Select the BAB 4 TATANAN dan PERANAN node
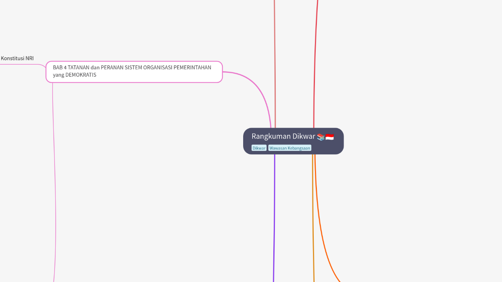502x282 pixels. pos(134,72)
